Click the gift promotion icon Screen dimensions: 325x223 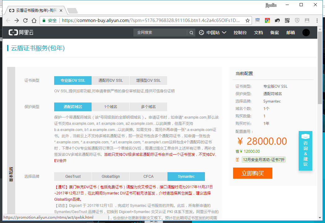point(237,160)
